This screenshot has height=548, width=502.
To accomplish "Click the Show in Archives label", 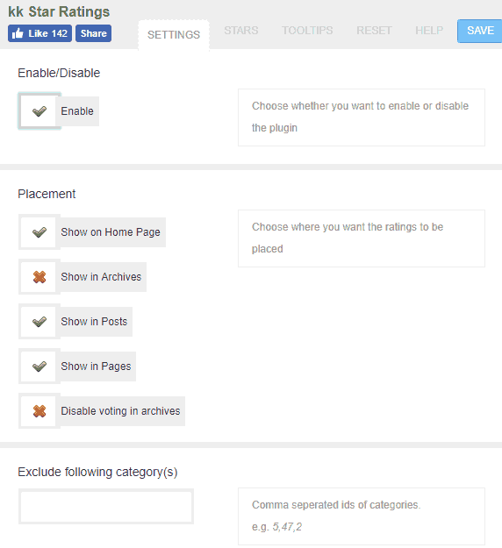I will (x=101, y=277).
